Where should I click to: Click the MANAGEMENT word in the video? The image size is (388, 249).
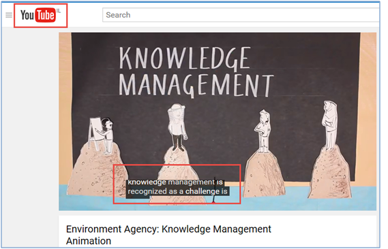(196, 85)
